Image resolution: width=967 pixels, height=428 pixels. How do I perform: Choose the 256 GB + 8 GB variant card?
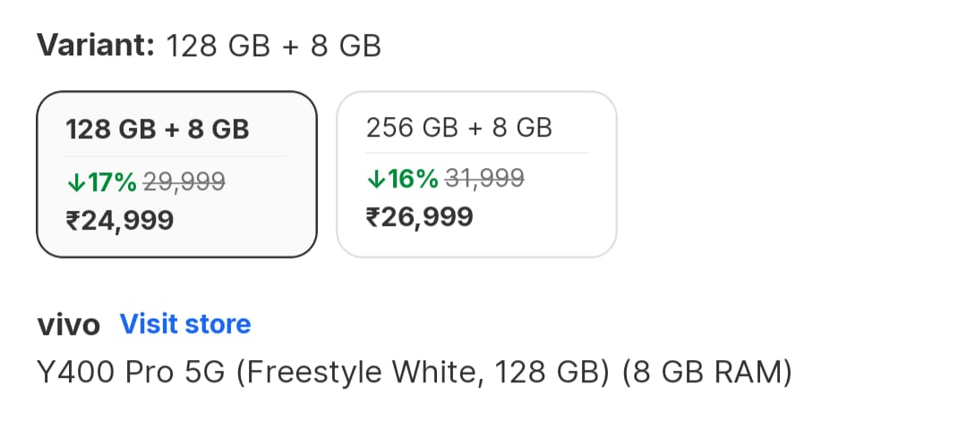[476, 174]
